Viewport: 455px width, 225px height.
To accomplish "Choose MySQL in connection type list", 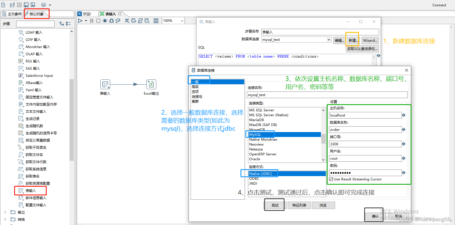I will [x=285, y=135].
